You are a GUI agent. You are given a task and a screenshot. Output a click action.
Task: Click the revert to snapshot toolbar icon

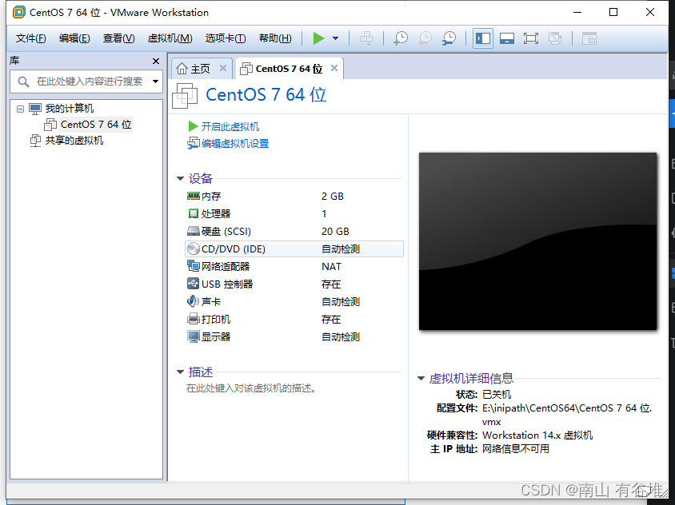(x=425, y=38)
